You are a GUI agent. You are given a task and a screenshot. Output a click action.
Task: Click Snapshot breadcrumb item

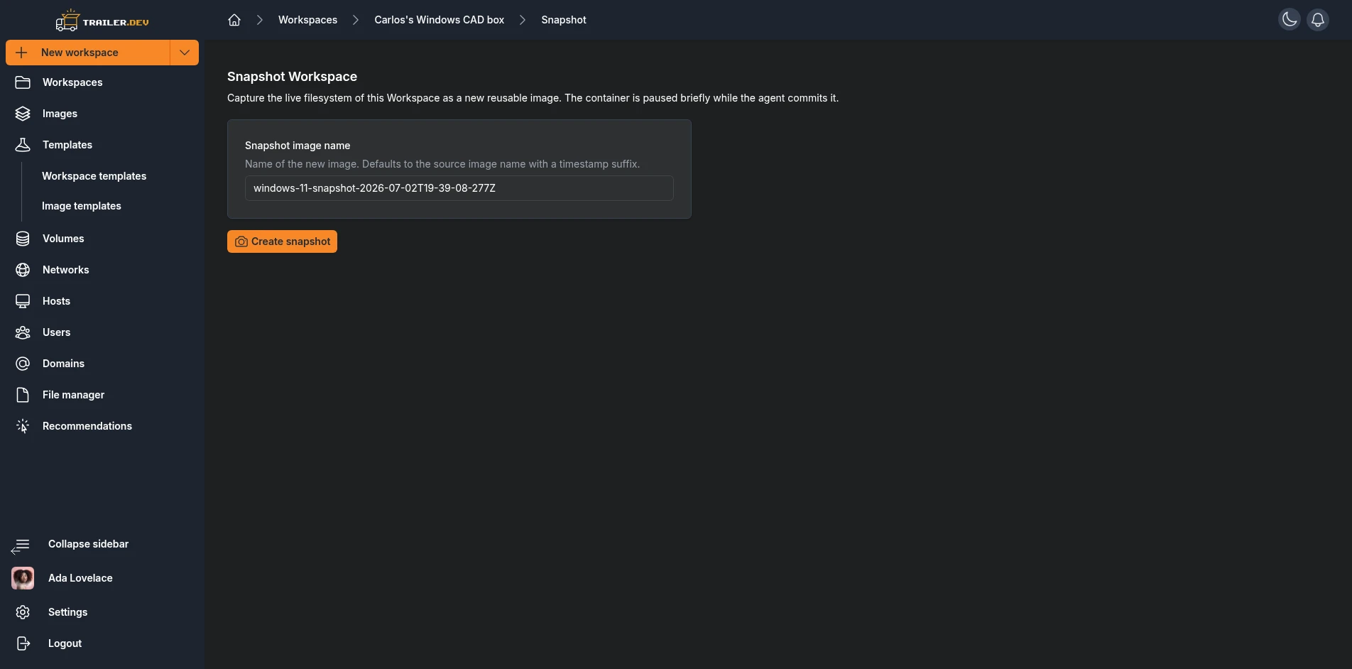click(x=564, y=20)
